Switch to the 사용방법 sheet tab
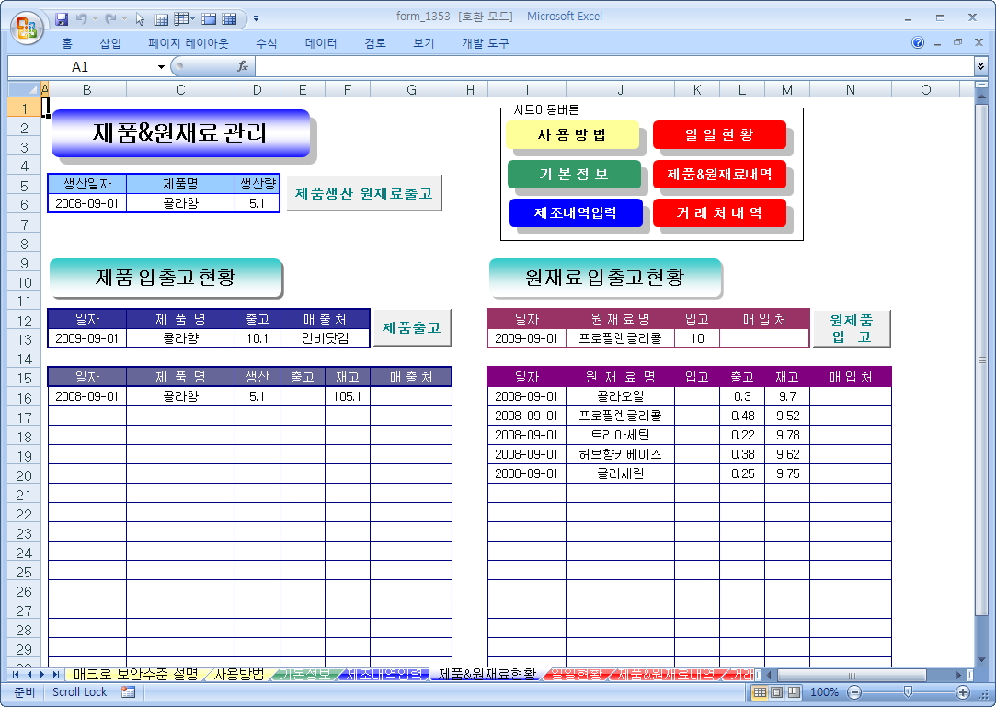Screen dimensions: 996x707 [239, 674]
